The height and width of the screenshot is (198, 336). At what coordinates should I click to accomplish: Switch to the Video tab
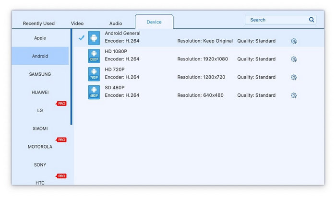(x=77, y=23)
